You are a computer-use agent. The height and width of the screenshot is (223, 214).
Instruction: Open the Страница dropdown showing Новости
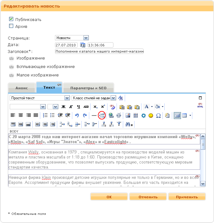tap(72, 38)
